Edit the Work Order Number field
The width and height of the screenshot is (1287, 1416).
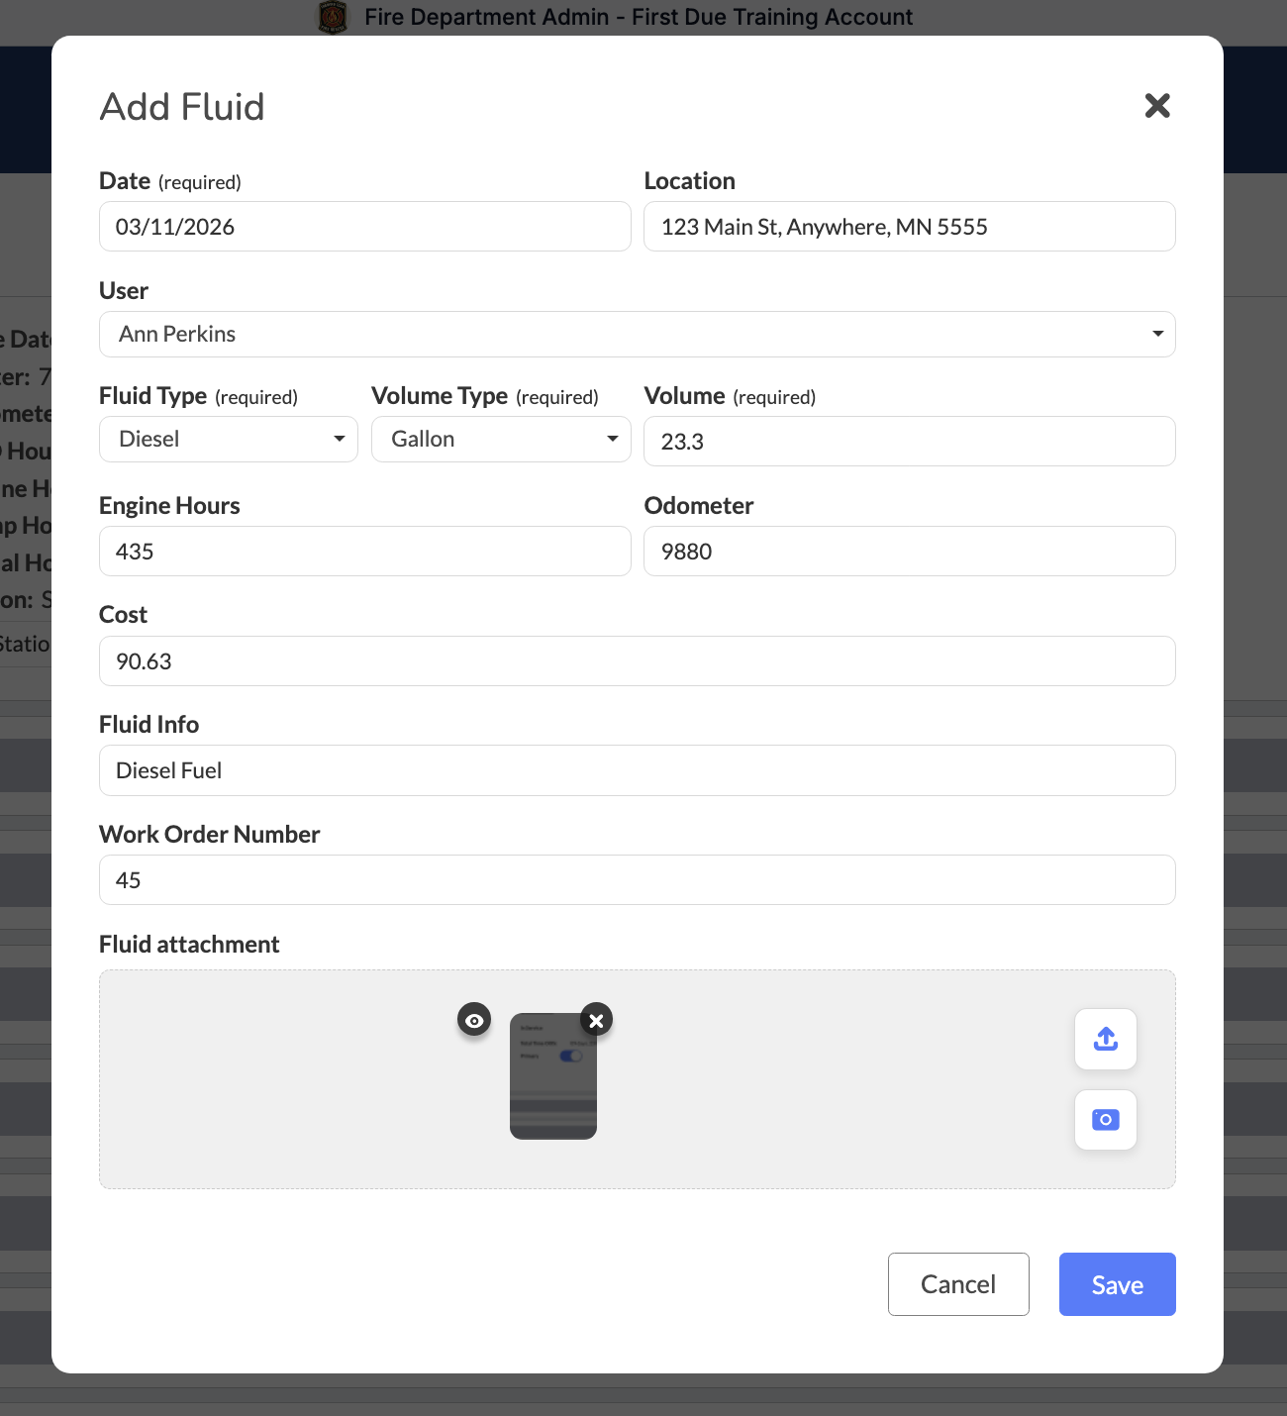point(638,880)
